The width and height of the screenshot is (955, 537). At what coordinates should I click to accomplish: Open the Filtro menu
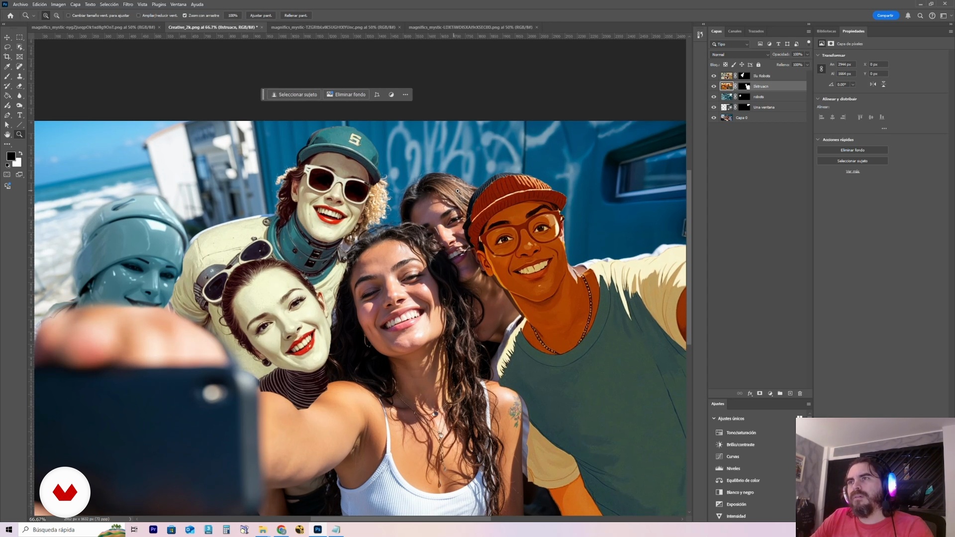(128, 4)
